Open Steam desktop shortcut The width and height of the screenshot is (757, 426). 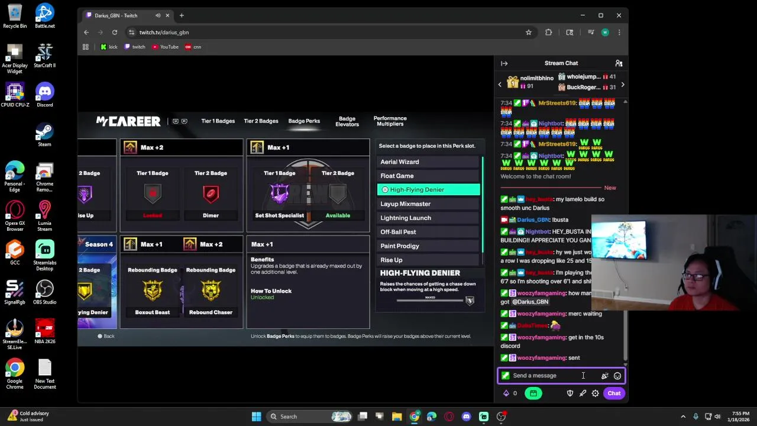tap(45, 135)
